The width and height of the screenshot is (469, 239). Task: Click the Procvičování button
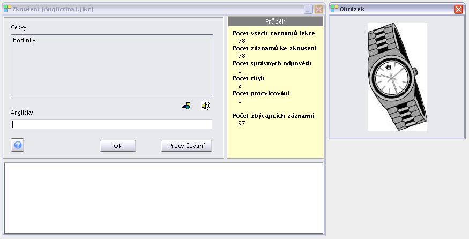coord(187,146)
